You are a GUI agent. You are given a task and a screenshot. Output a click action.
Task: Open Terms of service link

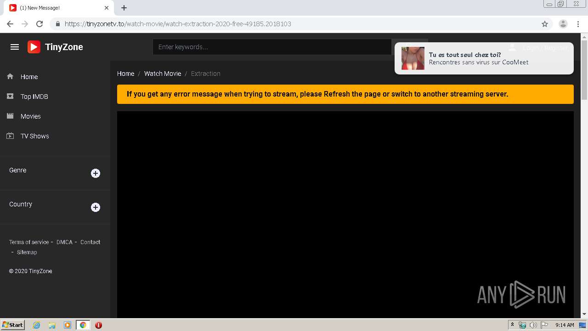(29, 242)
